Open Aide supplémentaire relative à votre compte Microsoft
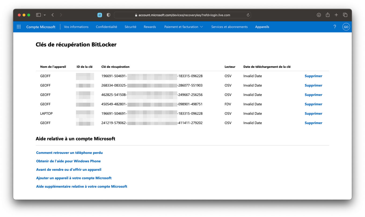Viewport: 365px width, 217px height. (82, 186)
